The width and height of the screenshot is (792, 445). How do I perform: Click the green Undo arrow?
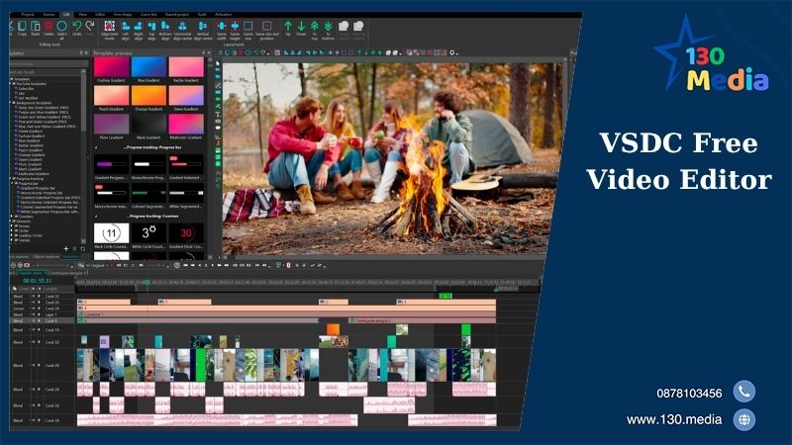77,26
